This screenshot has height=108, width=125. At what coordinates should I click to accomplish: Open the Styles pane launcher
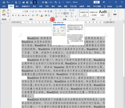click(x=110, y=19)
